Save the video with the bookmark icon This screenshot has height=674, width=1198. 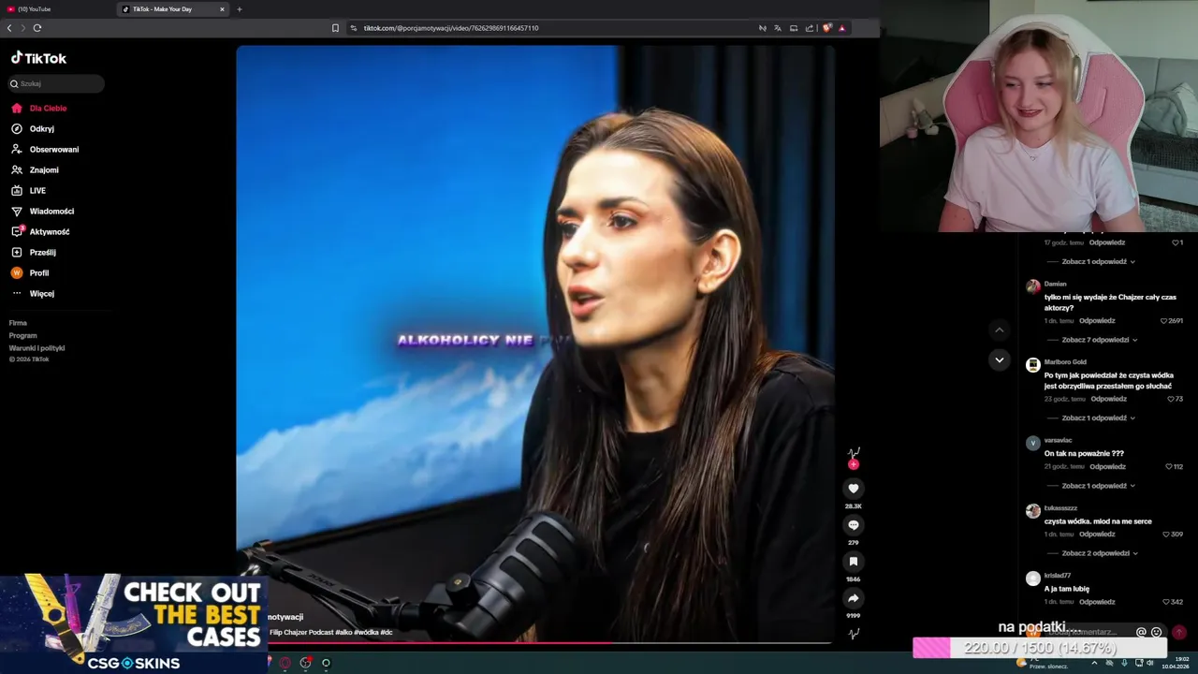click(853, 562)
